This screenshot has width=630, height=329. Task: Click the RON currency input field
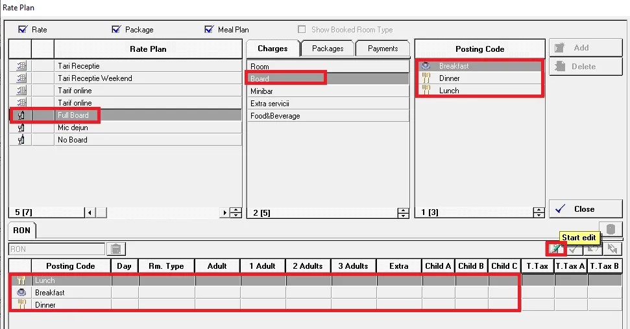[x=56, y=249]
